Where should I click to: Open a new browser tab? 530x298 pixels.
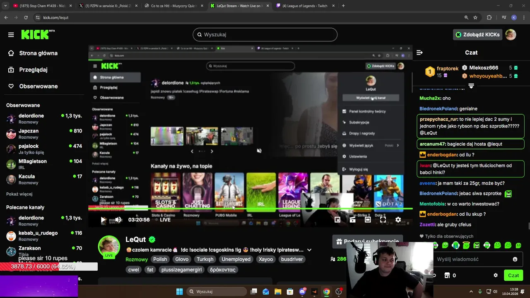[x=343, y=6]
